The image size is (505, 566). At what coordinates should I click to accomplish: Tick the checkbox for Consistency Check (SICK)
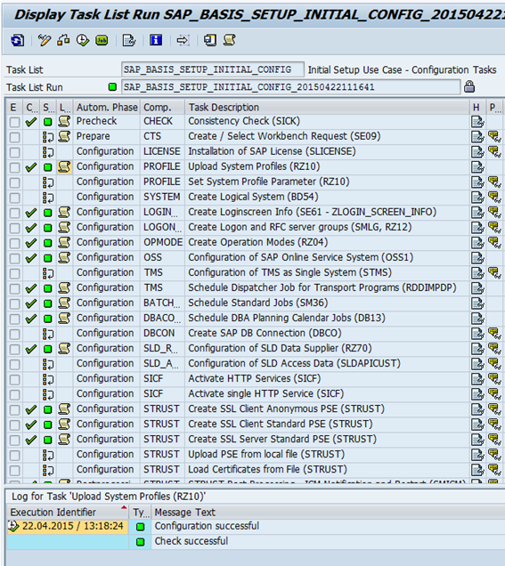pos(15,122)
